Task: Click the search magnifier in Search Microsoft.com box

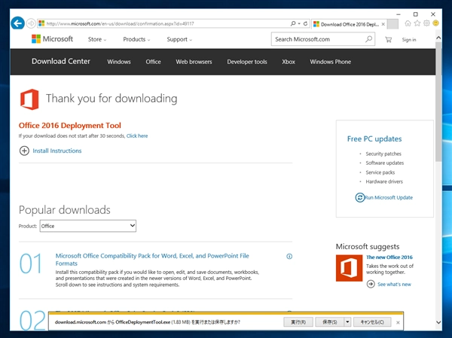Action: 368,39
